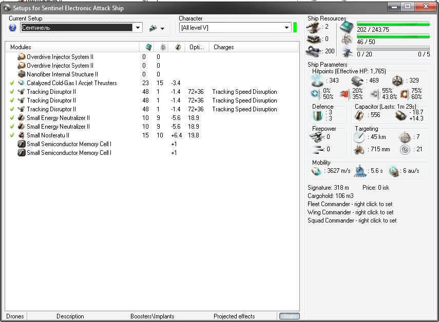The width and height of the screenshot is (439, 322).
Task: Click the align time icon showing 5.6 s
Action: (360, 171)
